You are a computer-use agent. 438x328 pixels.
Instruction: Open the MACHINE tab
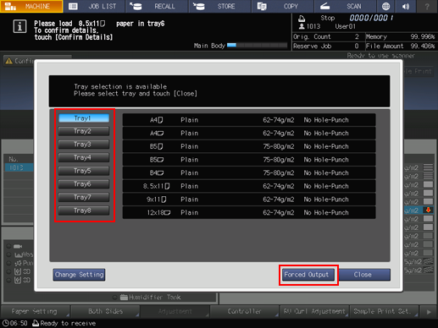[31, 6]
